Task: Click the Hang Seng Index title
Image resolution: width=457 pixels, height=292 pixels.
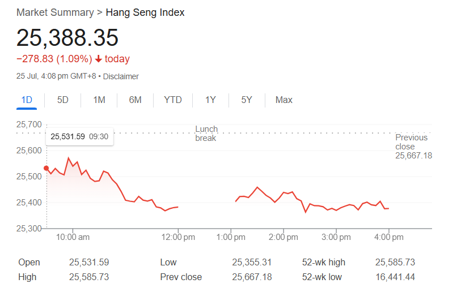Action: pos(145,12)
